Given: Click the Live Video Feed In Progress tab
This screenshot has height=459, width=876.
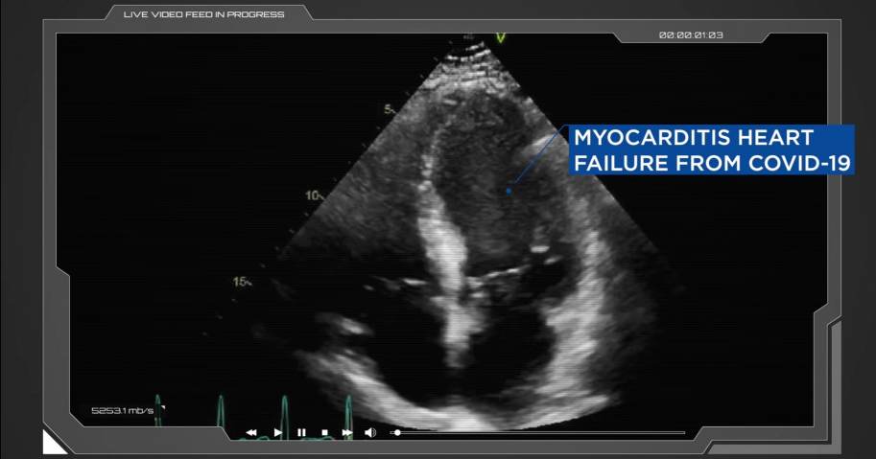Looking at the screenshot, I should (x=203, y=14).
